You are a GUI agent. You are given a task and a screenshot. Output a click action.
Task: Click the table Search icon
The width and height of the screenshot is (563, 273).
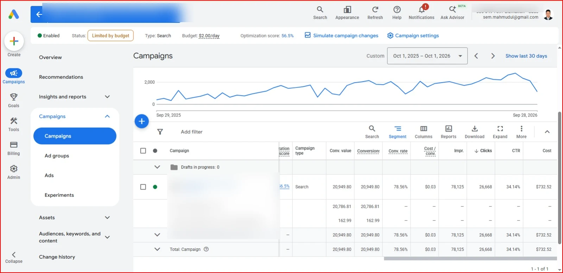(x=372, y=132)
